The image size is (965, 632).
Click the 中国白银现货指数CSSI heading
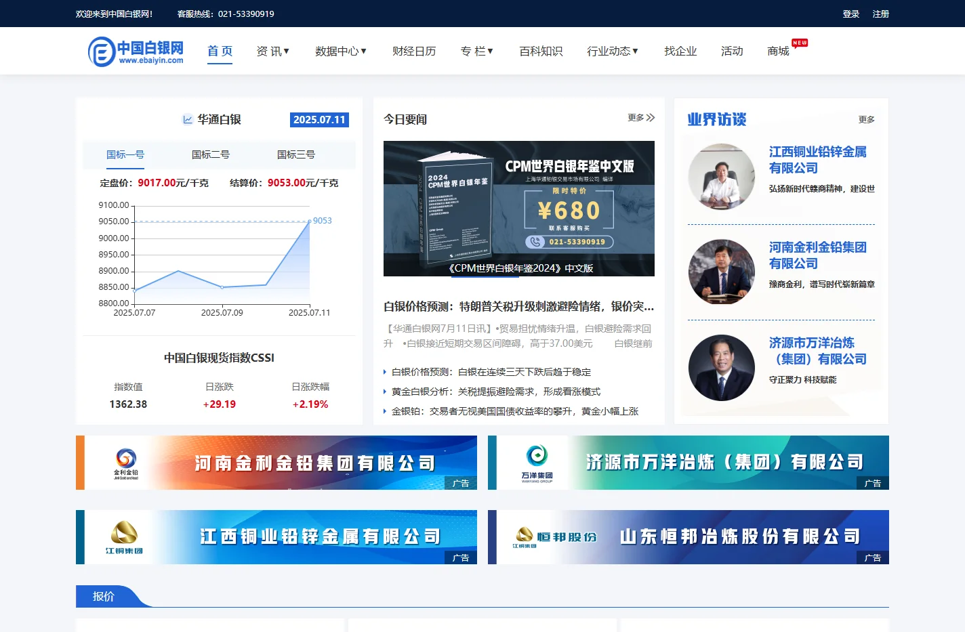point(219,358)
